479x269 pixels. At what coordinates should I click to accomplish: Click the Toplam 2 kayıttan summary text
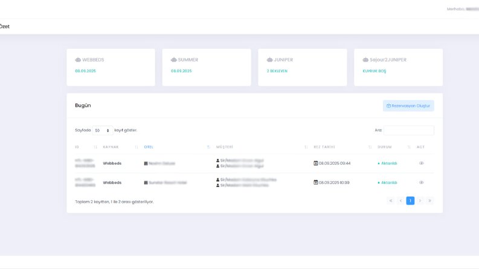click(x=114, y=202)
